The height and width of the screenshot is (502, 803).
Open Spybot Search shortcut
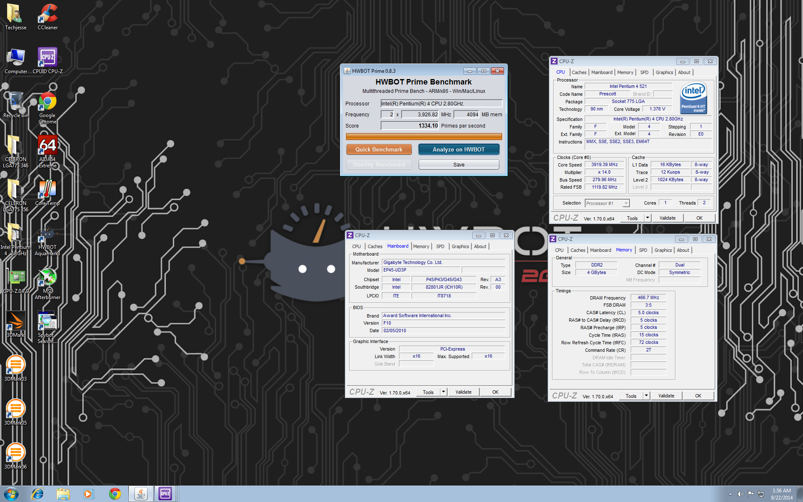point(48,327)
